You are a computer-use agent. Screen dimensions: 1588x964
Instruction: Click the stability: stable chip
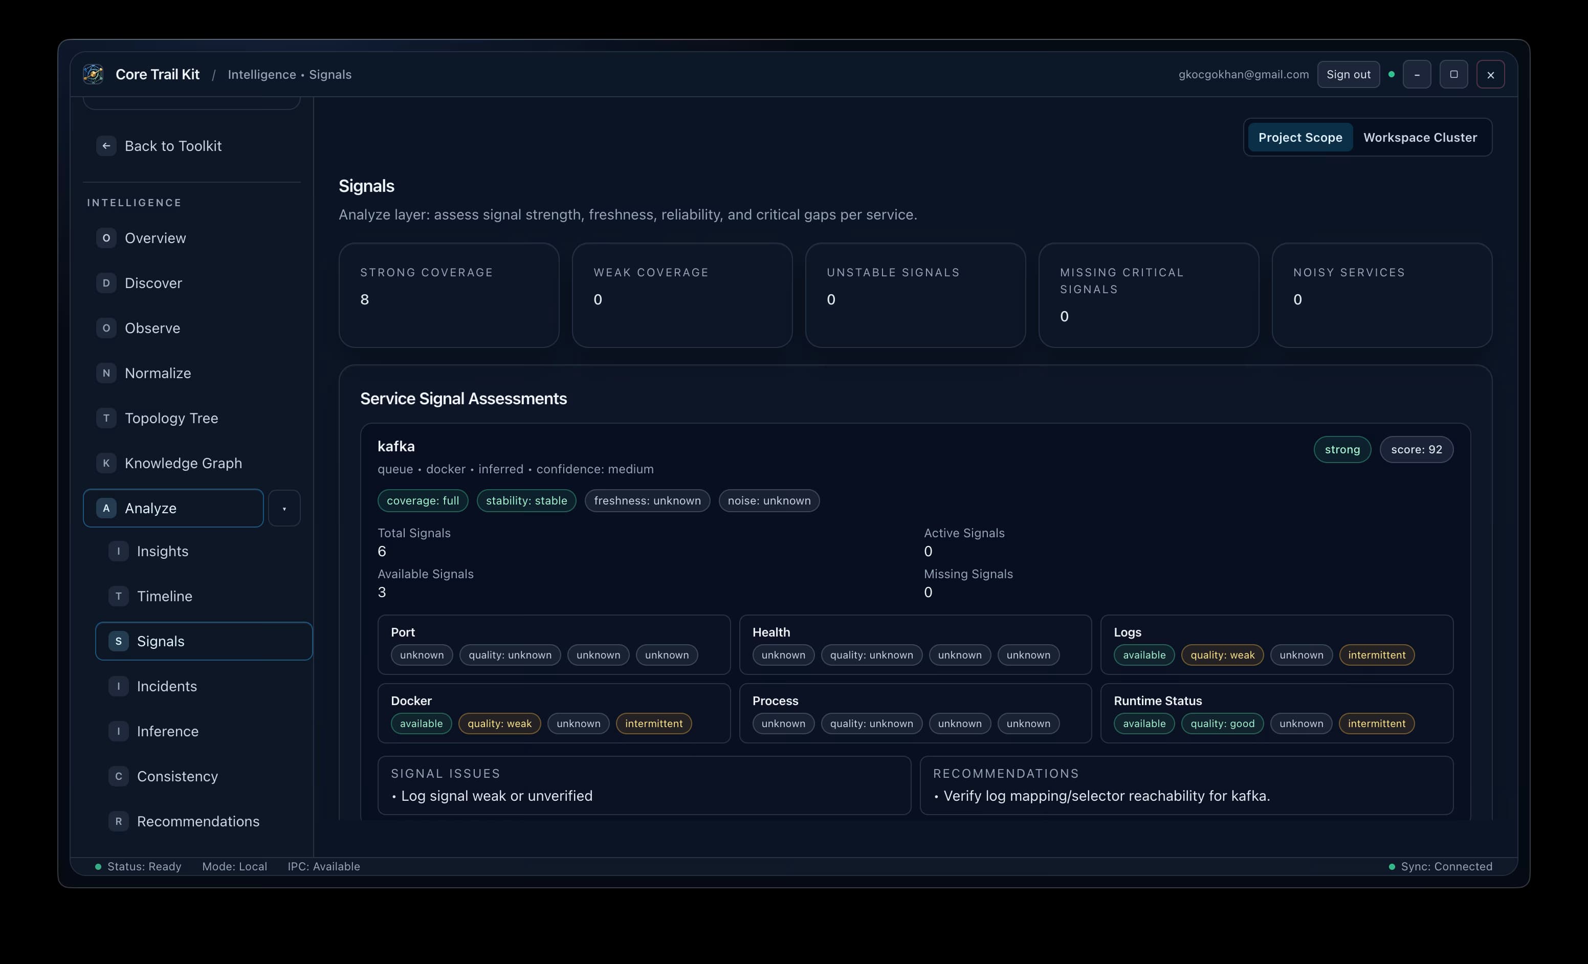pyautogui.click(x=526, y=501)
